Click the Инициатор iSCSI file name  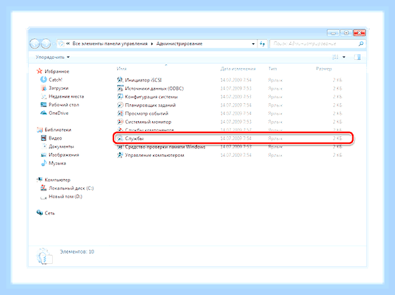pos(143,80)
